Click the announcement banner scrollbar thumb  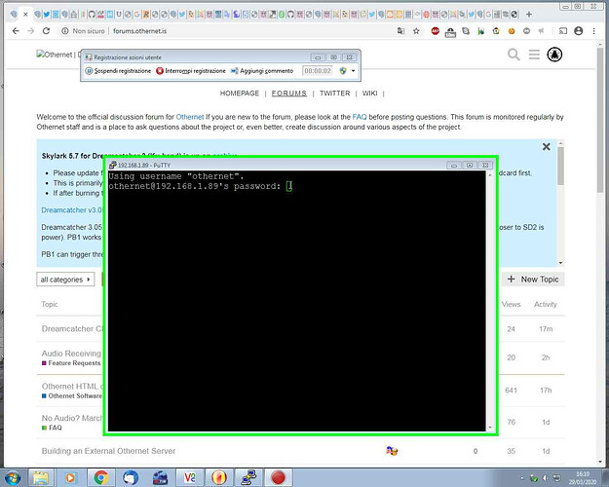click(x=560, y=165)
